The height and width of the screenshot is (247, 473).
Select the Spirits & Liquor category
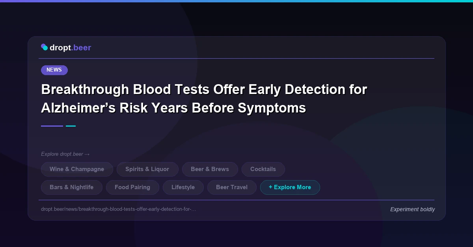pos(147,169)
